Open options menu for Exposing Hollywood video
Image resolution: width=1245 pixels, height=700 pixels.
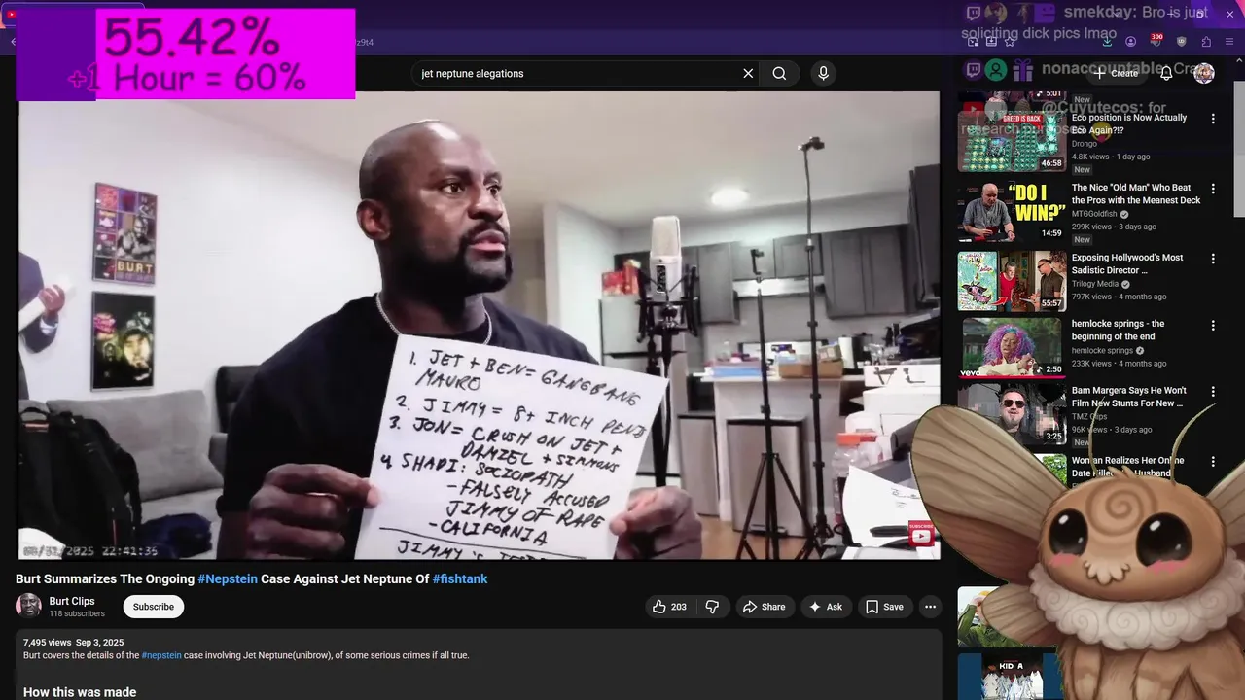coord(1213,259)
